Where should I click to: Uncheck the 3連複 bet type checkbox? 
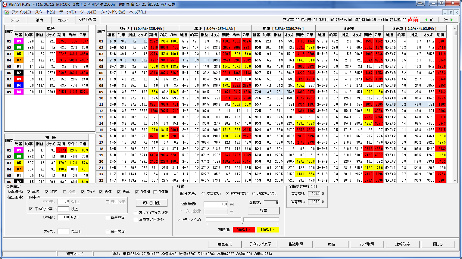(x=137, y=192)
